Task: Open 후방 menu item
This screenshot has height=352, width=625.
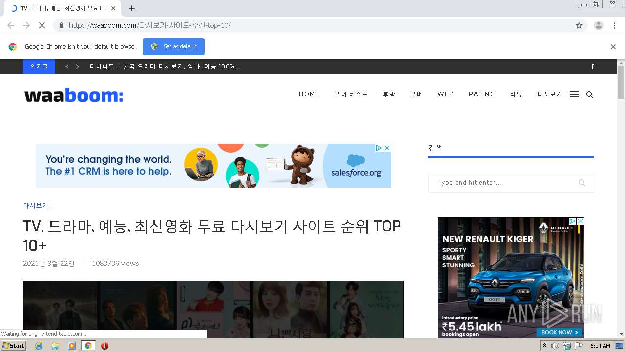Action: 389,94
